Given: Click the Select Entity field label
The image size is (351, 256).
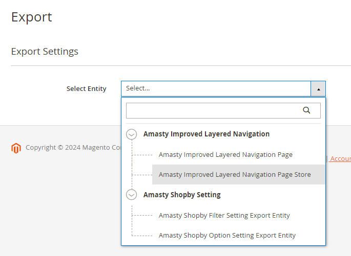Looking at the screenshot, I should (x=87, y=88).
